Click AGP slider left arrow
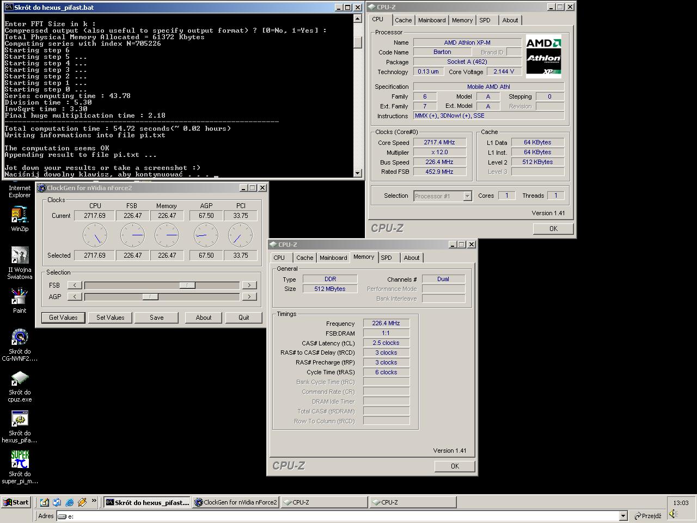697x523 pixels. click(75, 296)
